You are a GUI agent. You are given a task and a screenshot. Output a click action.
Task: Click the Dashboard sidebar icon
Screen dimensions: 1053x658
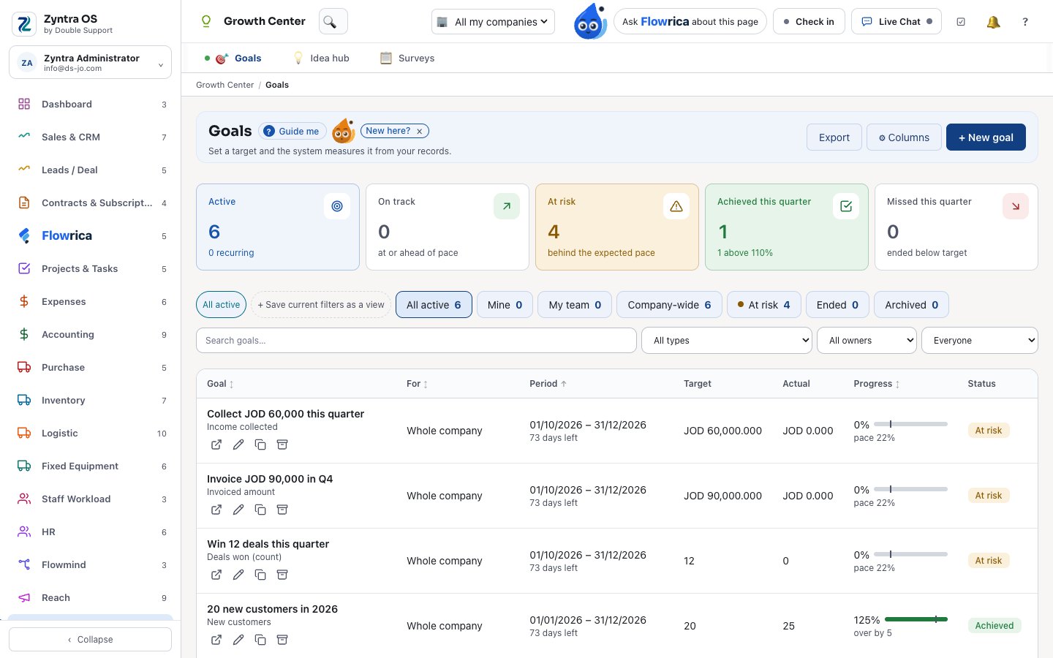(x=24, y=104)
